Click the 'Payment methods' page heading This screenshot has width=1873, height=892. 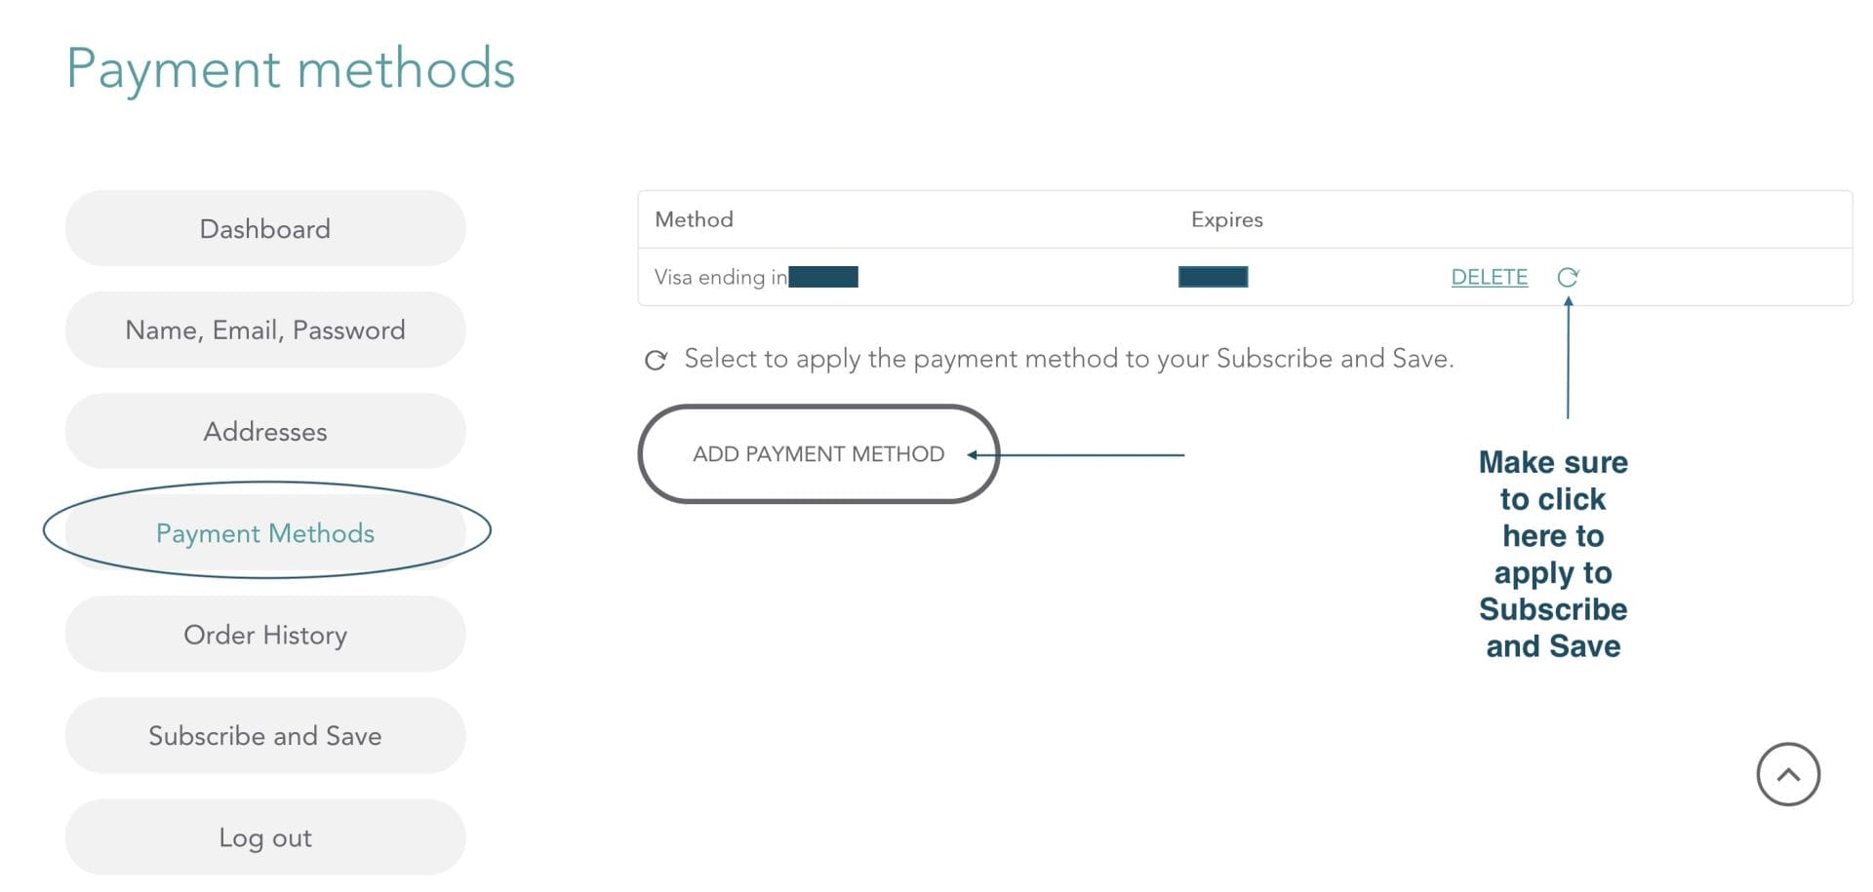[x=291, y=69]
